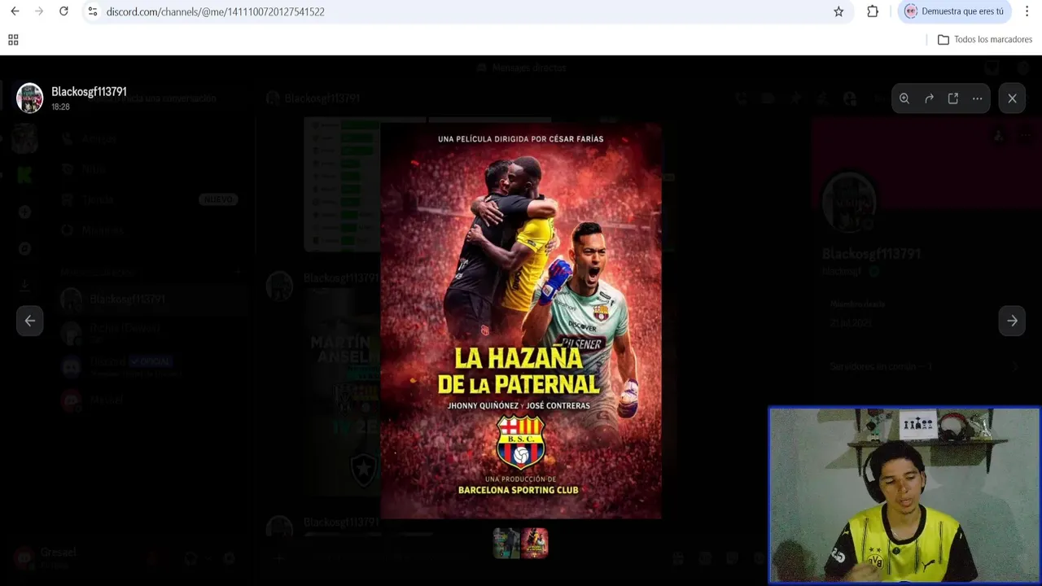Go to the previous image with left arrow
The width and height of the screenshot is (1042, 586).
[30, 321]
